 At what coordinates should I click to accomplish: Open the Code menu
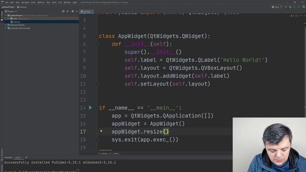(x=33, y=2)
